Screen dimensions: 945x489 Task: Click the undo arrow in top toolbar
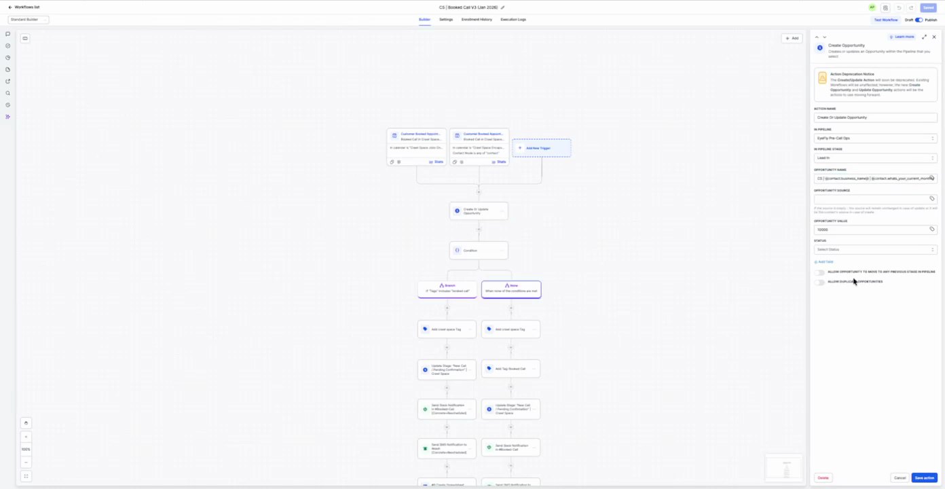899,8
